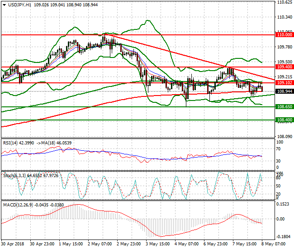Click the 108.944 current price label
Screen dimensions: 294x249
point(285,91)
